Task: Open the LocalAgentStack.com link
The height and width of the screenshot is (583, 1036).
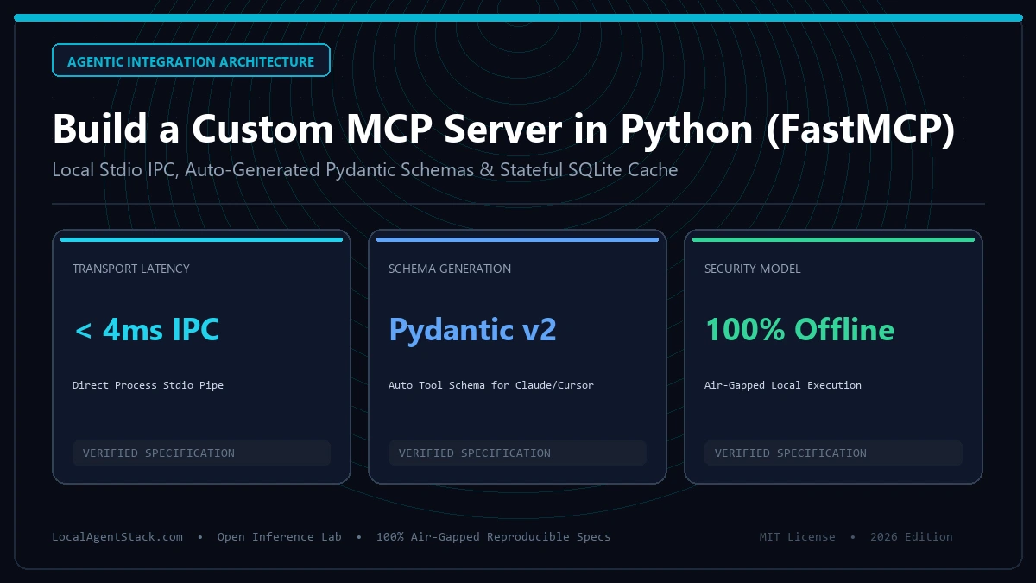Action: [117, 536]
